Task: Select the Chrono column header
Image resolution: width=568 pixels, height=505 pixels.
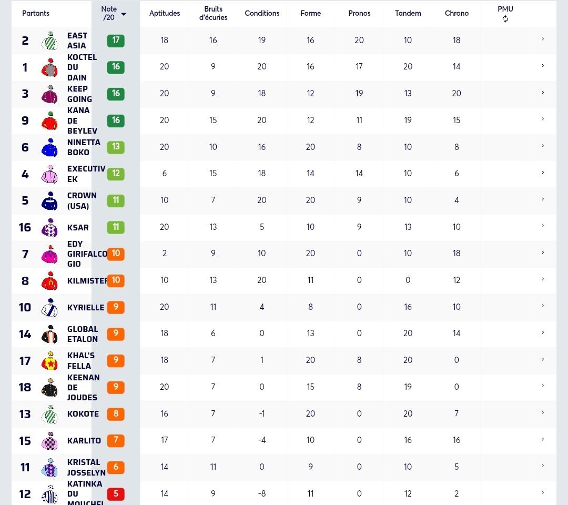Action: pyautogui.click(x=457, y=13)
